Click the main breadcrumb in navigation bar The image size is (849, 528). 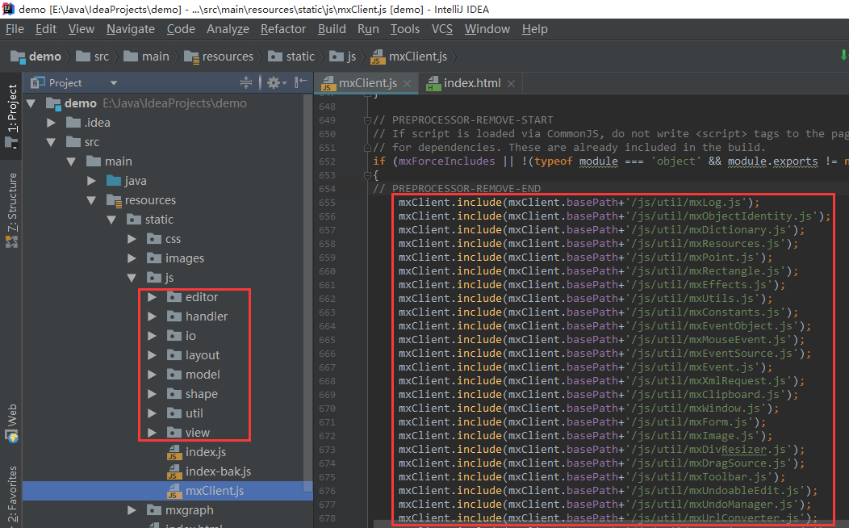tap(146, 57)
